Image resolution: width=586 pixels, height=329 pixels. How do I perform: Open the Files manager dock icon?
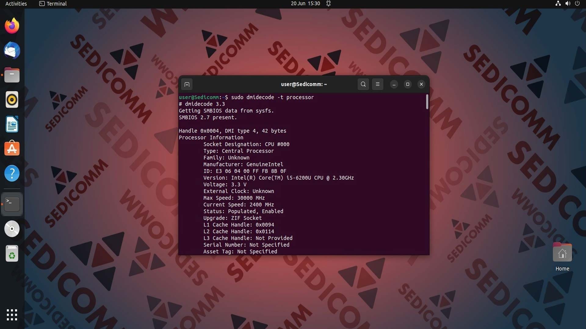click(12, 75)
